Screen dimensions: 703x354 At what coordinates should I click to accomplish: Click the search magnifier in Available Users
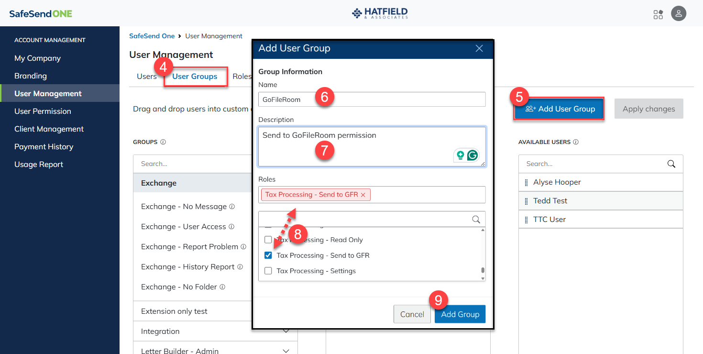671,164
